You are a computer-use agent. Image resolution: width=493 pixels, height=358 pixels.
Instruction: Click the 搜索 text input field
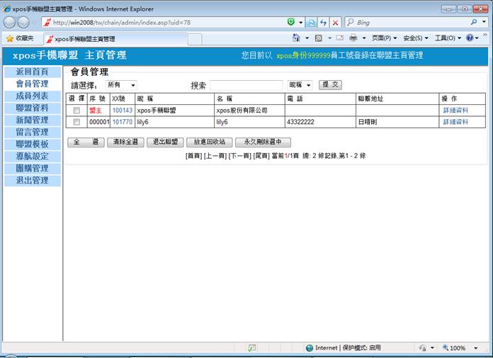pyautogui.click(x=246, y=85)
